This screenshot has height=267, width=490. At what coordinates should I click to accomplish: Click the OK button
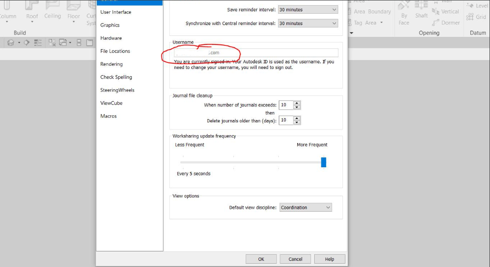click(261, 259)
